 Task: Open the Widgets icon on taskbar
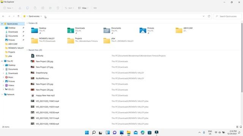coord(108,132)
